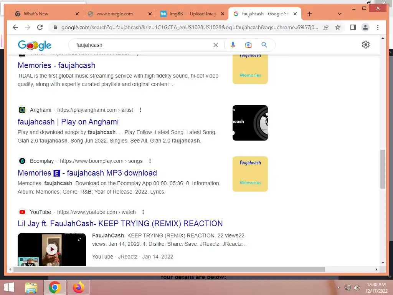Screen dimensions: 393x295
Task: Open tab search dropdown arrow
Action: tap(340, 14)
